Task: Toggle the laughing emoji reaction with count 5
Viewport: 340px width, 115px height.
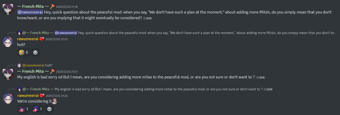Action: pyautogui.click(x=24, y=52)
